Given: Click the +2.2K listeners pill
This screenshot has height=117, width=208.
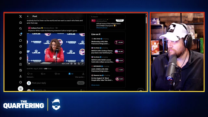Looking at the screenshot, I should tap(120, 79).
